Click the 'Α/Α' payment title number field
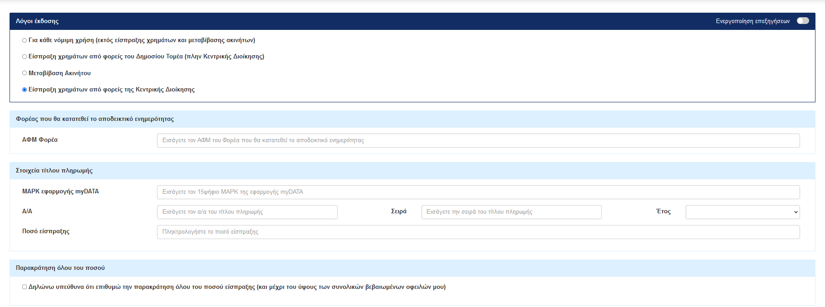This screenshot has height=307, width=825. pyautogui.click(x=247, y=212)
